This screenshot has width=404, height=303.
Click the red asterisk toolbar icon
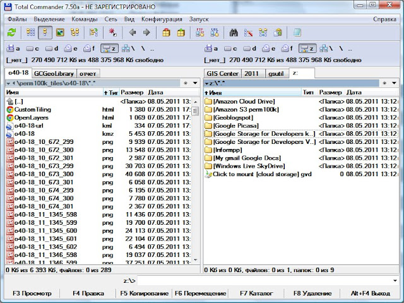pyautogui.click(x=112, y=33)
